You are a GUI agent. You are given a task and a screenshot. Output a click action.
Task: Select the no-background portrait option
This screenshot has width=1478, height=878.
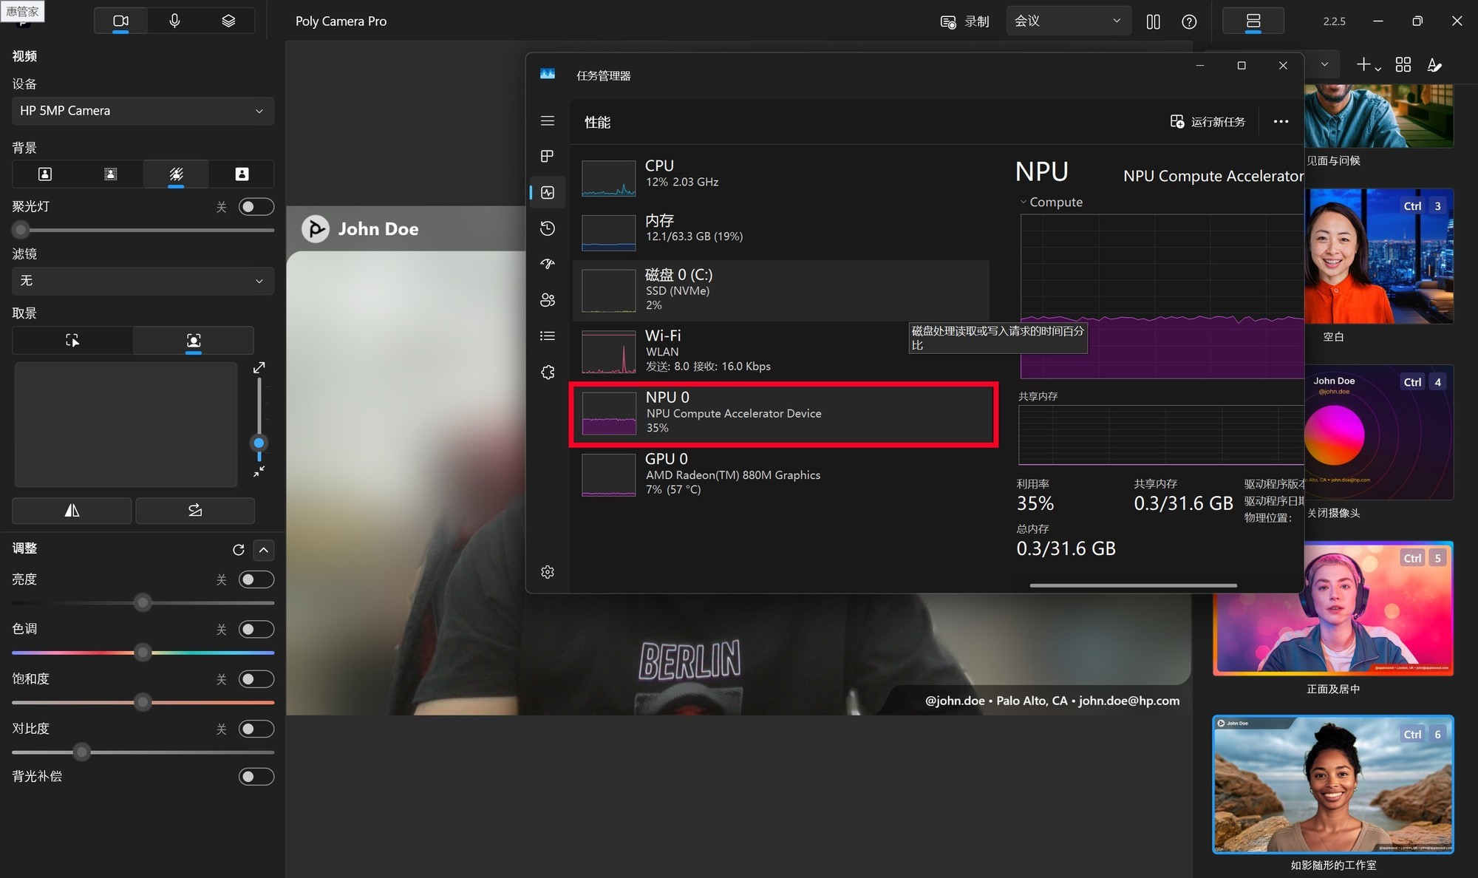pyautogui.click(x=45, y=174)
